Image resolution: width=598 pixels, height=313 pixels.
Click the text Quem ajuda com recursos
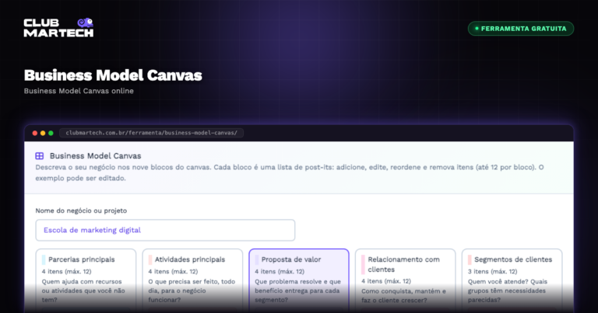pyautogui.click(x=82, y=281)
